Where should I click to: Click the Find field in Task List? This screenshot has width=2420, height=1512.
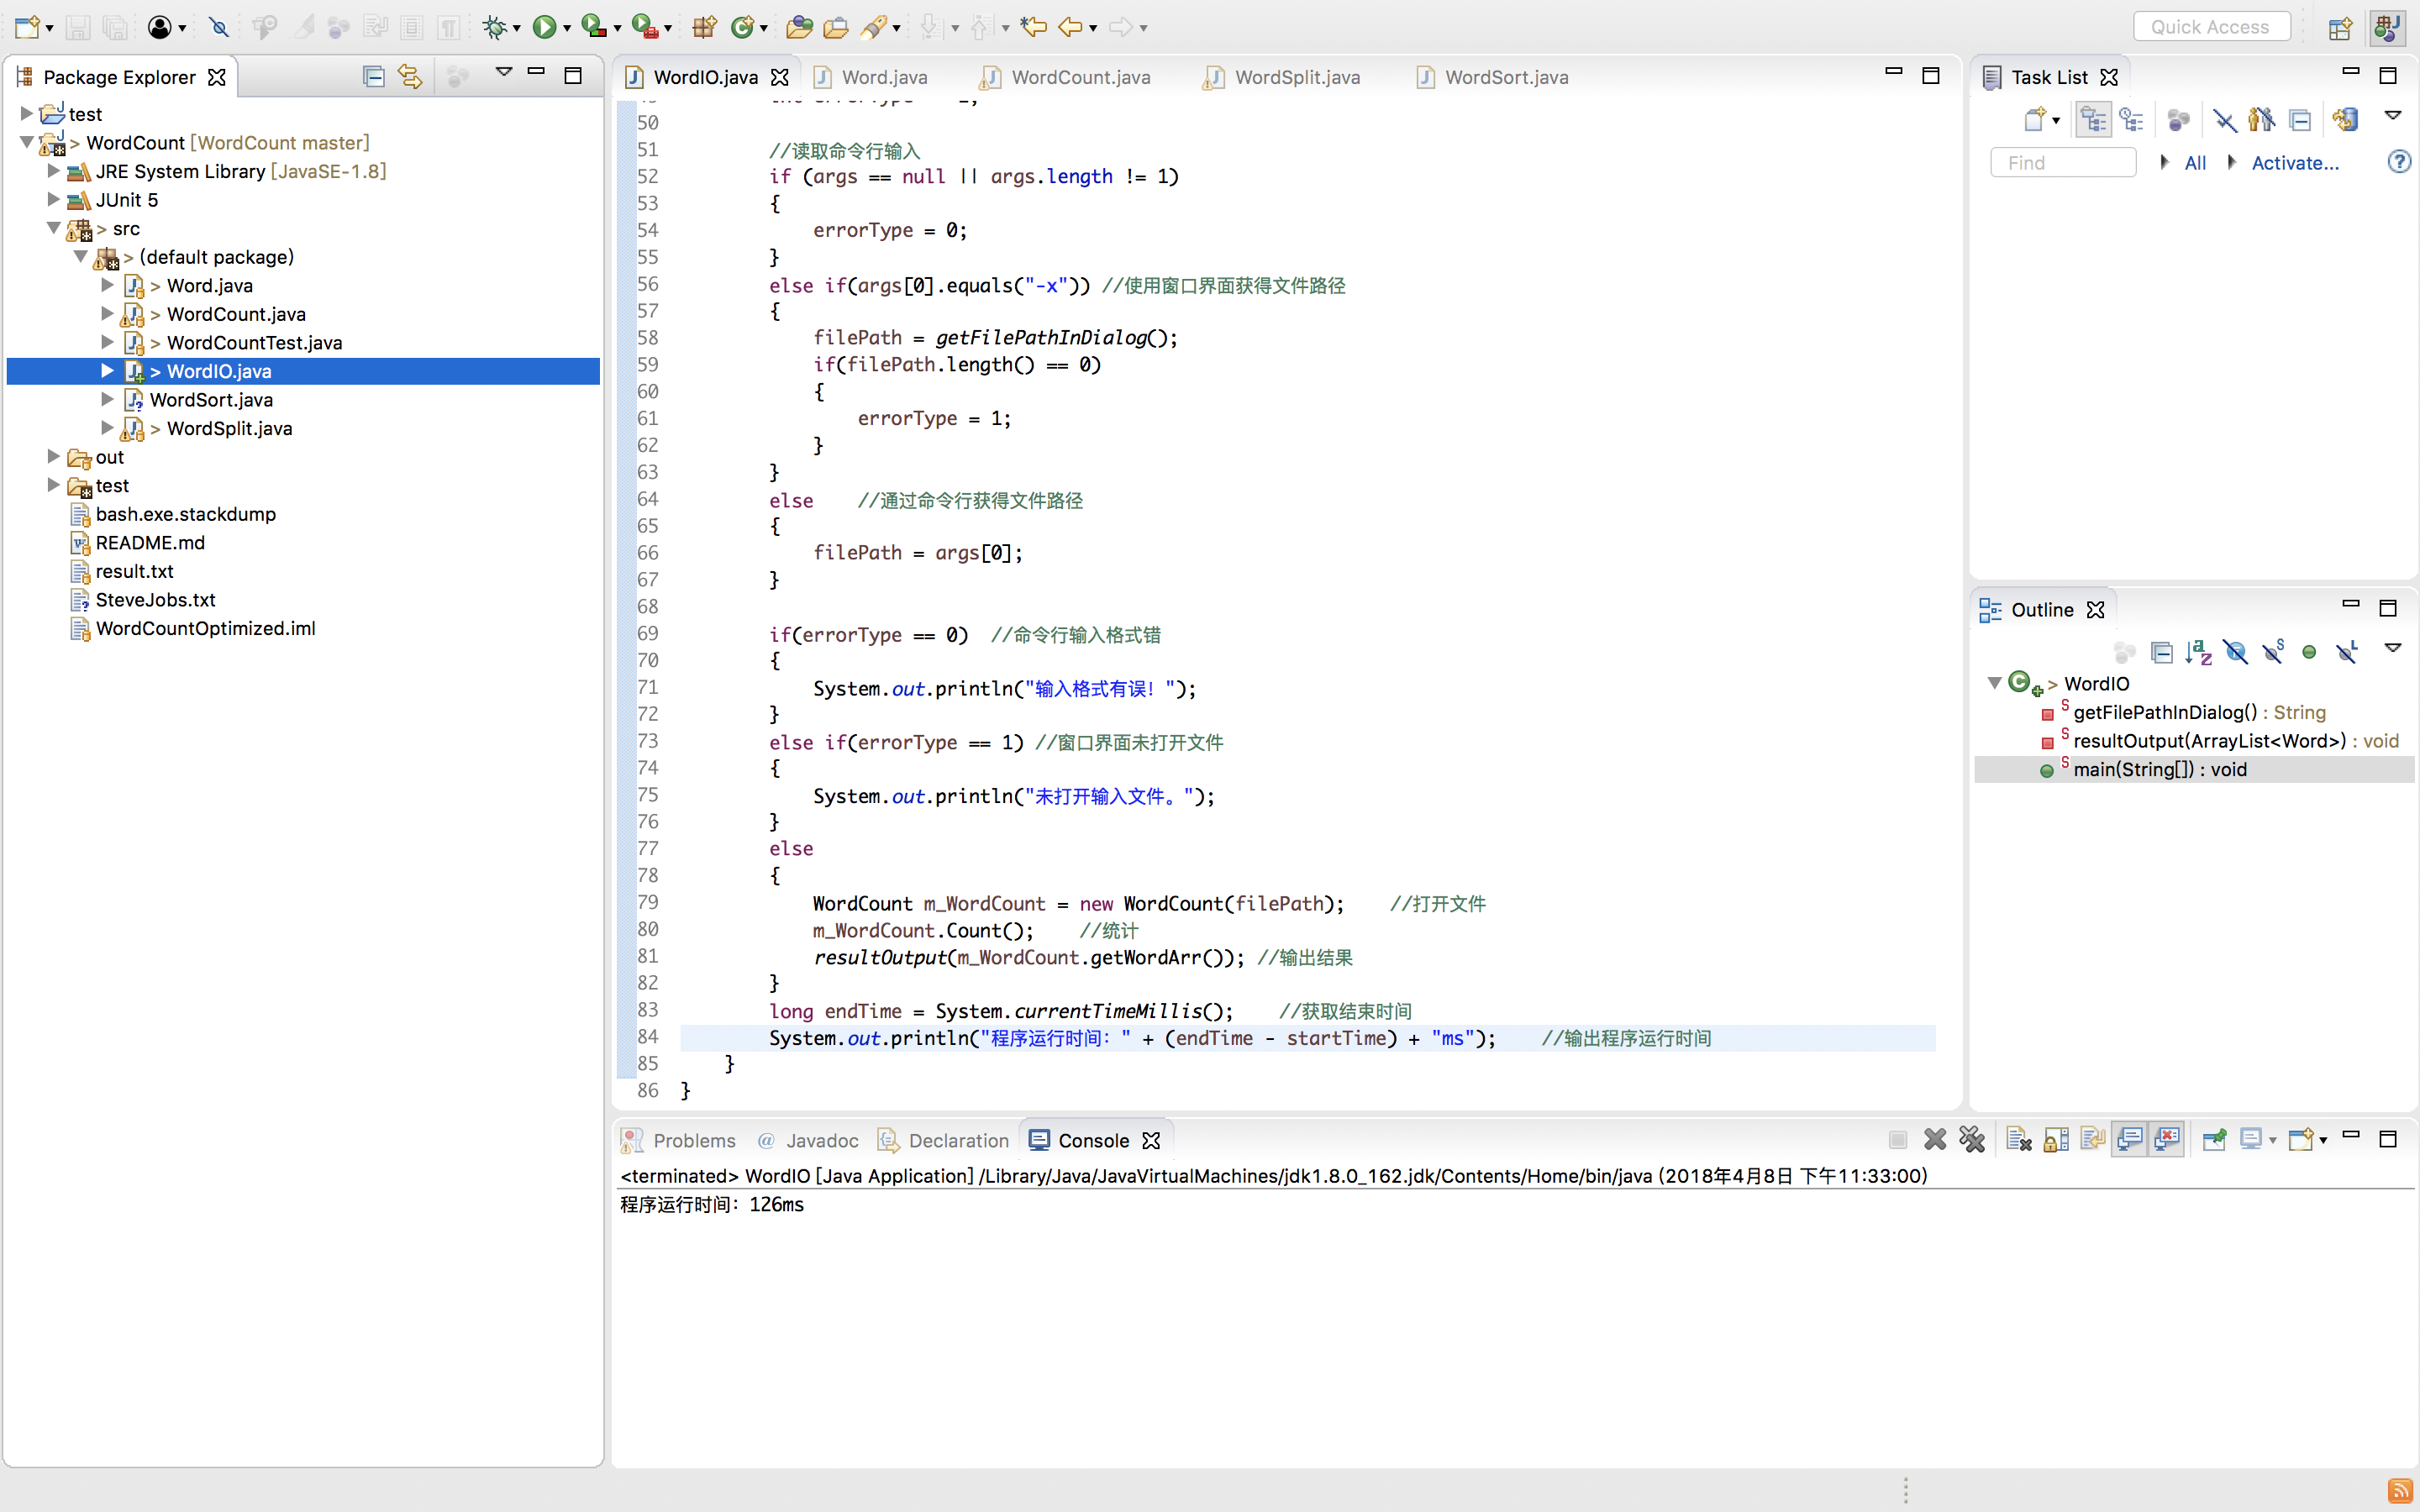2062,163
